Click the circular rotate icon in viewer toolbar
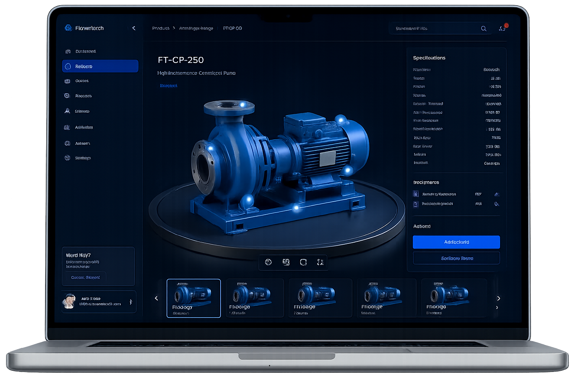 268,262
